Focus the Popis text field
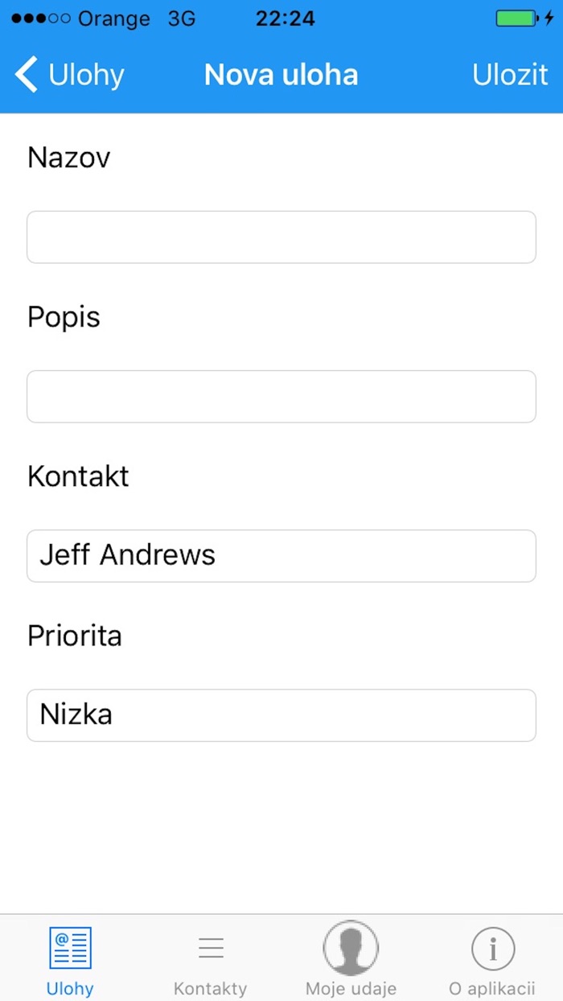 coord(281,396)
